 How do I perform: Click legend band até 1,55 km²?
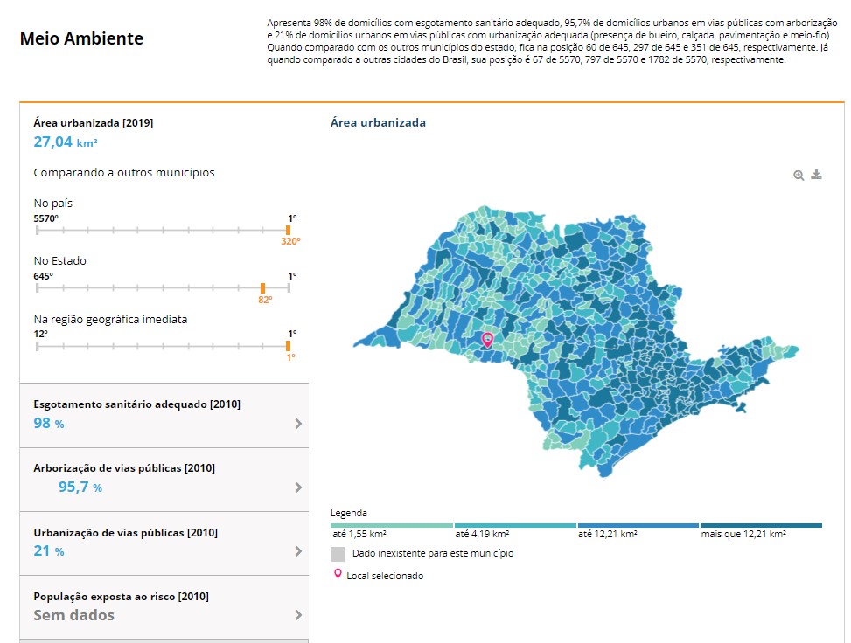[x=391, y=525]
